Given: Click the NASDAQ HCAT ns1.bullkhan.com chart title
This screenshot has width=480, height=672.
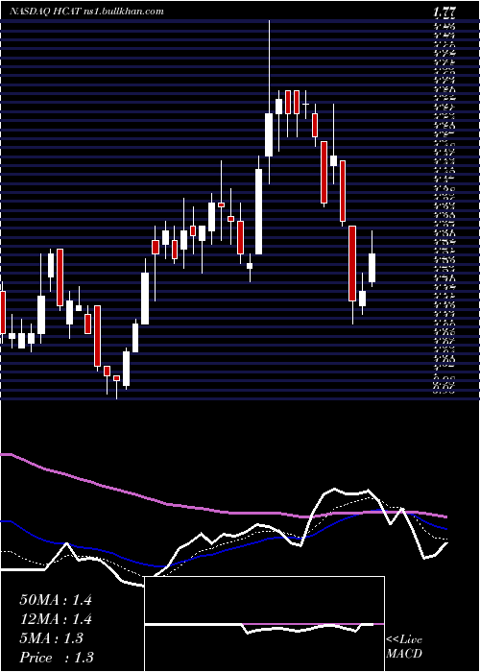Looking at the screenshot, I should pos(86,12).
